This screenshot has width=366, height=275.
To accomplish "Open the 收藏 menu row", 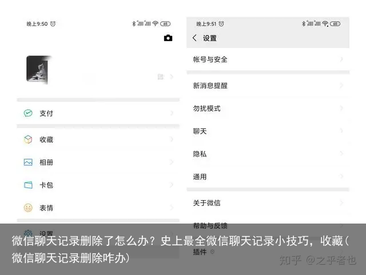I will coord(98,140).
